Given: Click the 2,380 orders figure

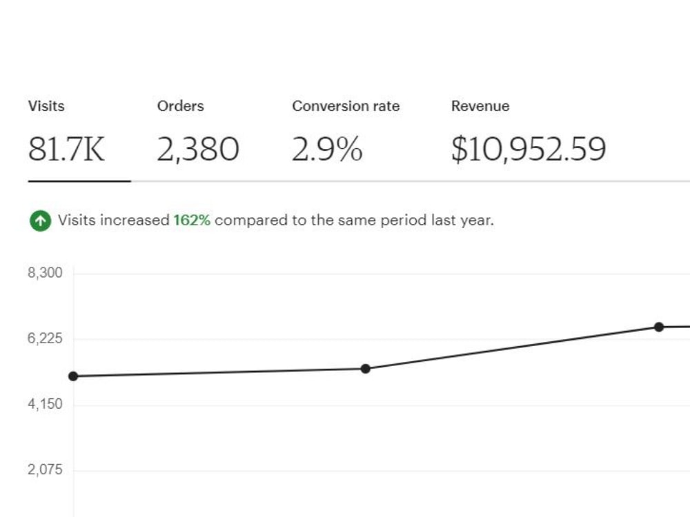Looking at the screenshot, I should point(198,149).
